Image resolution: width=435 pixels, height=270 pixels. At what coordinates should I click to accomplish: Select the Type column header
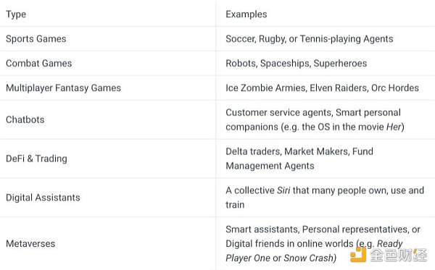[x=16, y=14]
